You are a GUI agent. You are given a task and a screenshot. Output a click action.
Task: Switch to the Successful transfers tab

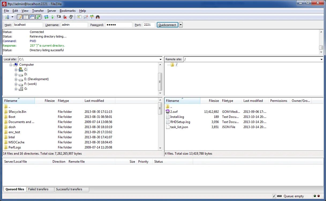click(71, 189)
